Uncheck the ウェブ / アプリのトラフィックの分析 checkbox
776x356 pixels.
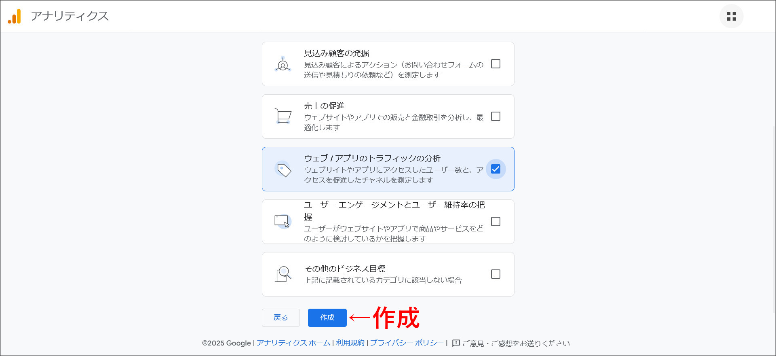(x=496, y=169)
